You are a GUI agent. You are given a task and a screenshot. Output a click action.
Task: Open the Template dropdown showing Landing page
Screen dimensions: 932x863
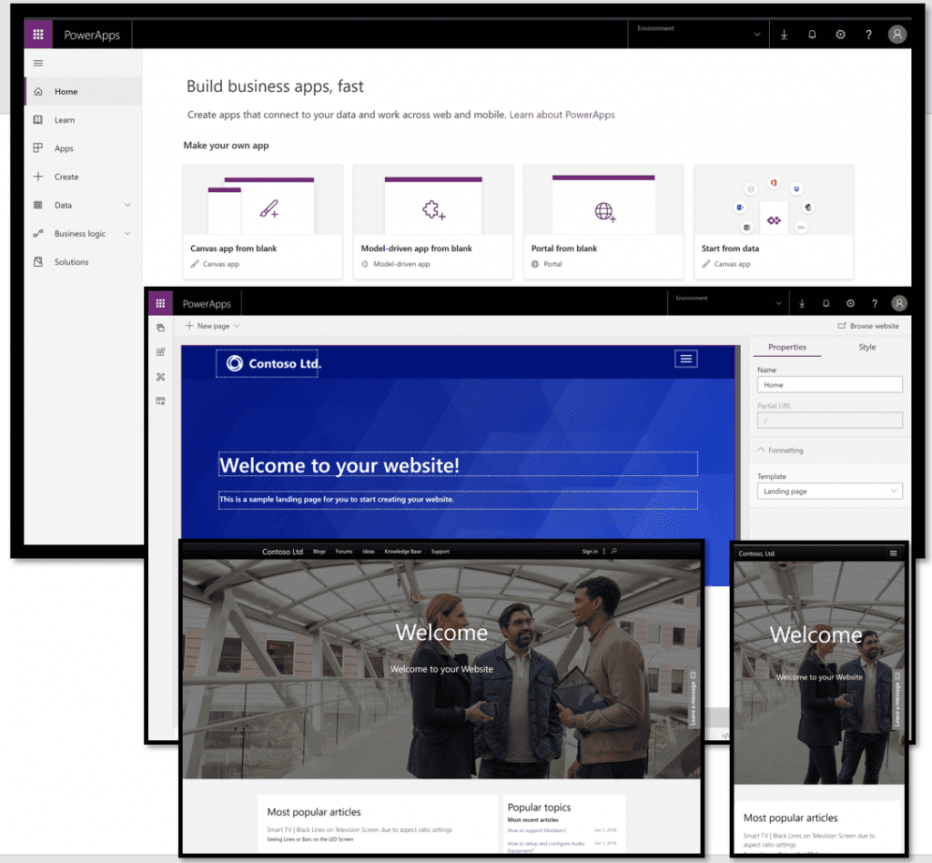coord(829,491)
